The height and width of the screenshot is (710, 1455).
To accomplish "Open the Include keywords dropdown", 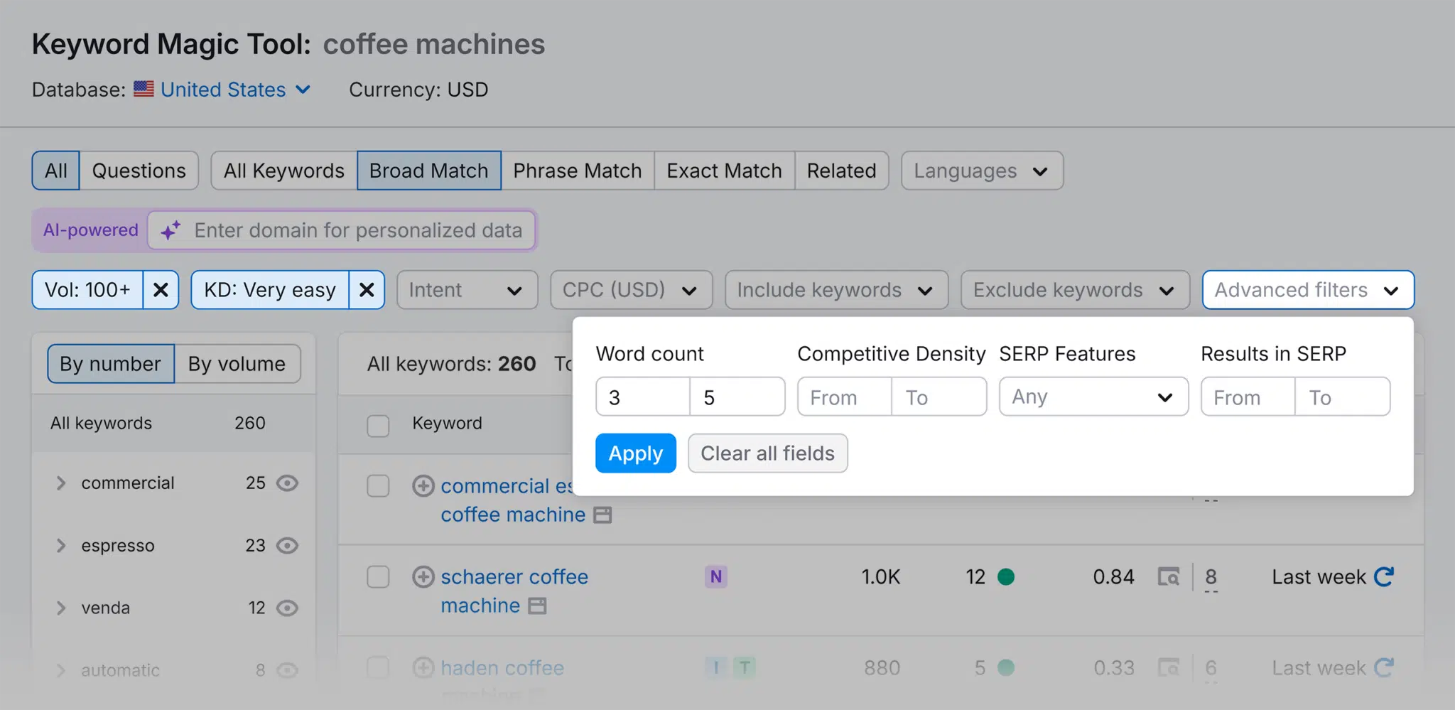I will click(x=836, y=290).
